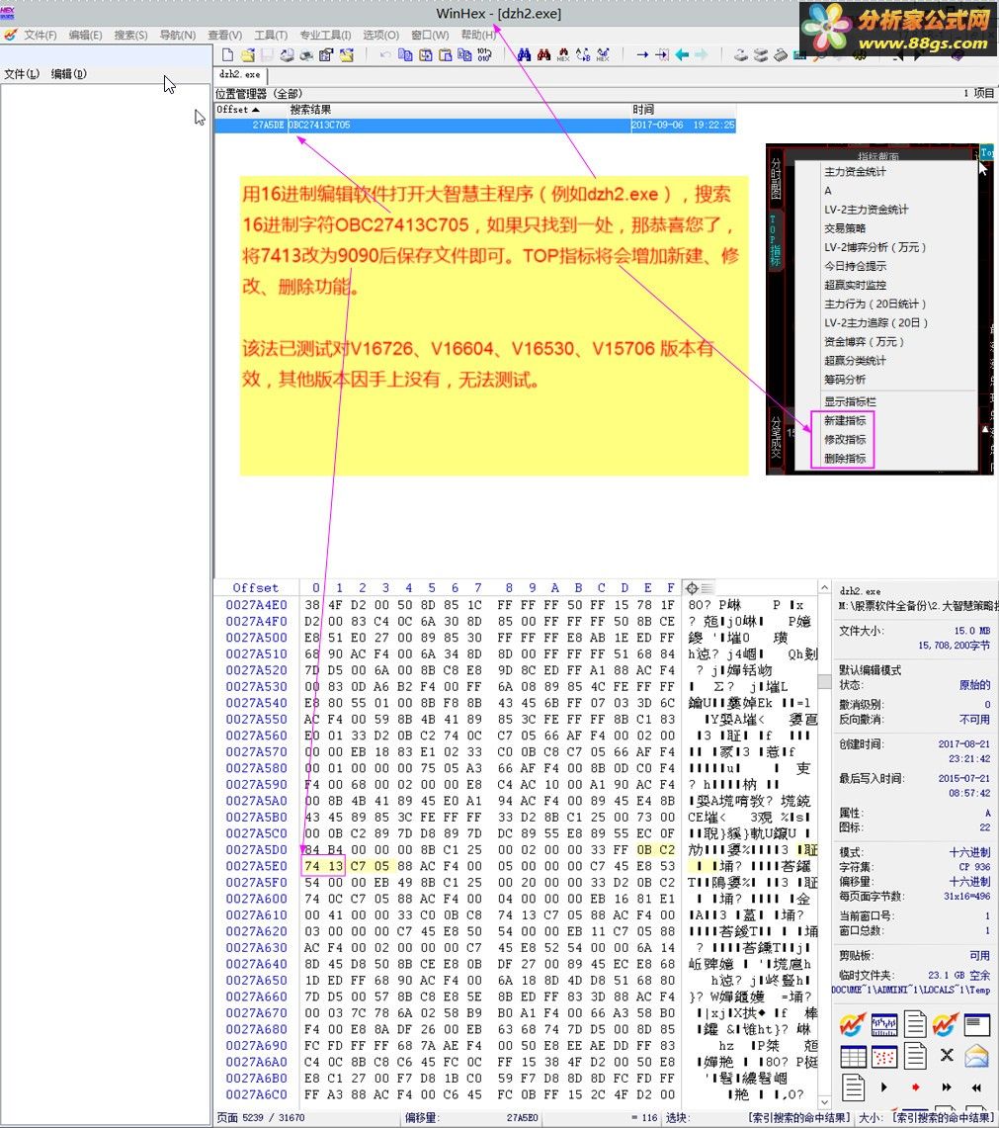
Task: Click the teal Back navigation arrow
Action: click(682, 54)
